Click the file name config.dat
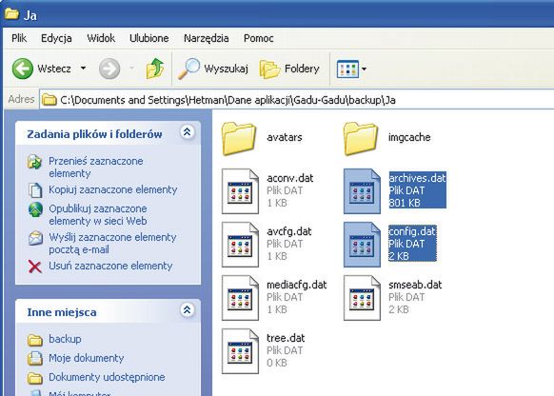This screenshot has width=554, height=396. (412, 231)
